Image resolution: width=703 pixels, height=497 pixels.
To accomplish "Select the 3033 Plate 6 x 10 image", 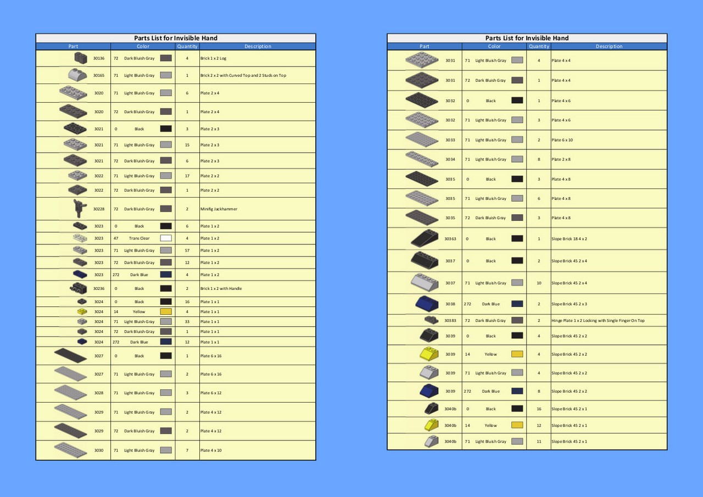I will (x=422, y=139).
